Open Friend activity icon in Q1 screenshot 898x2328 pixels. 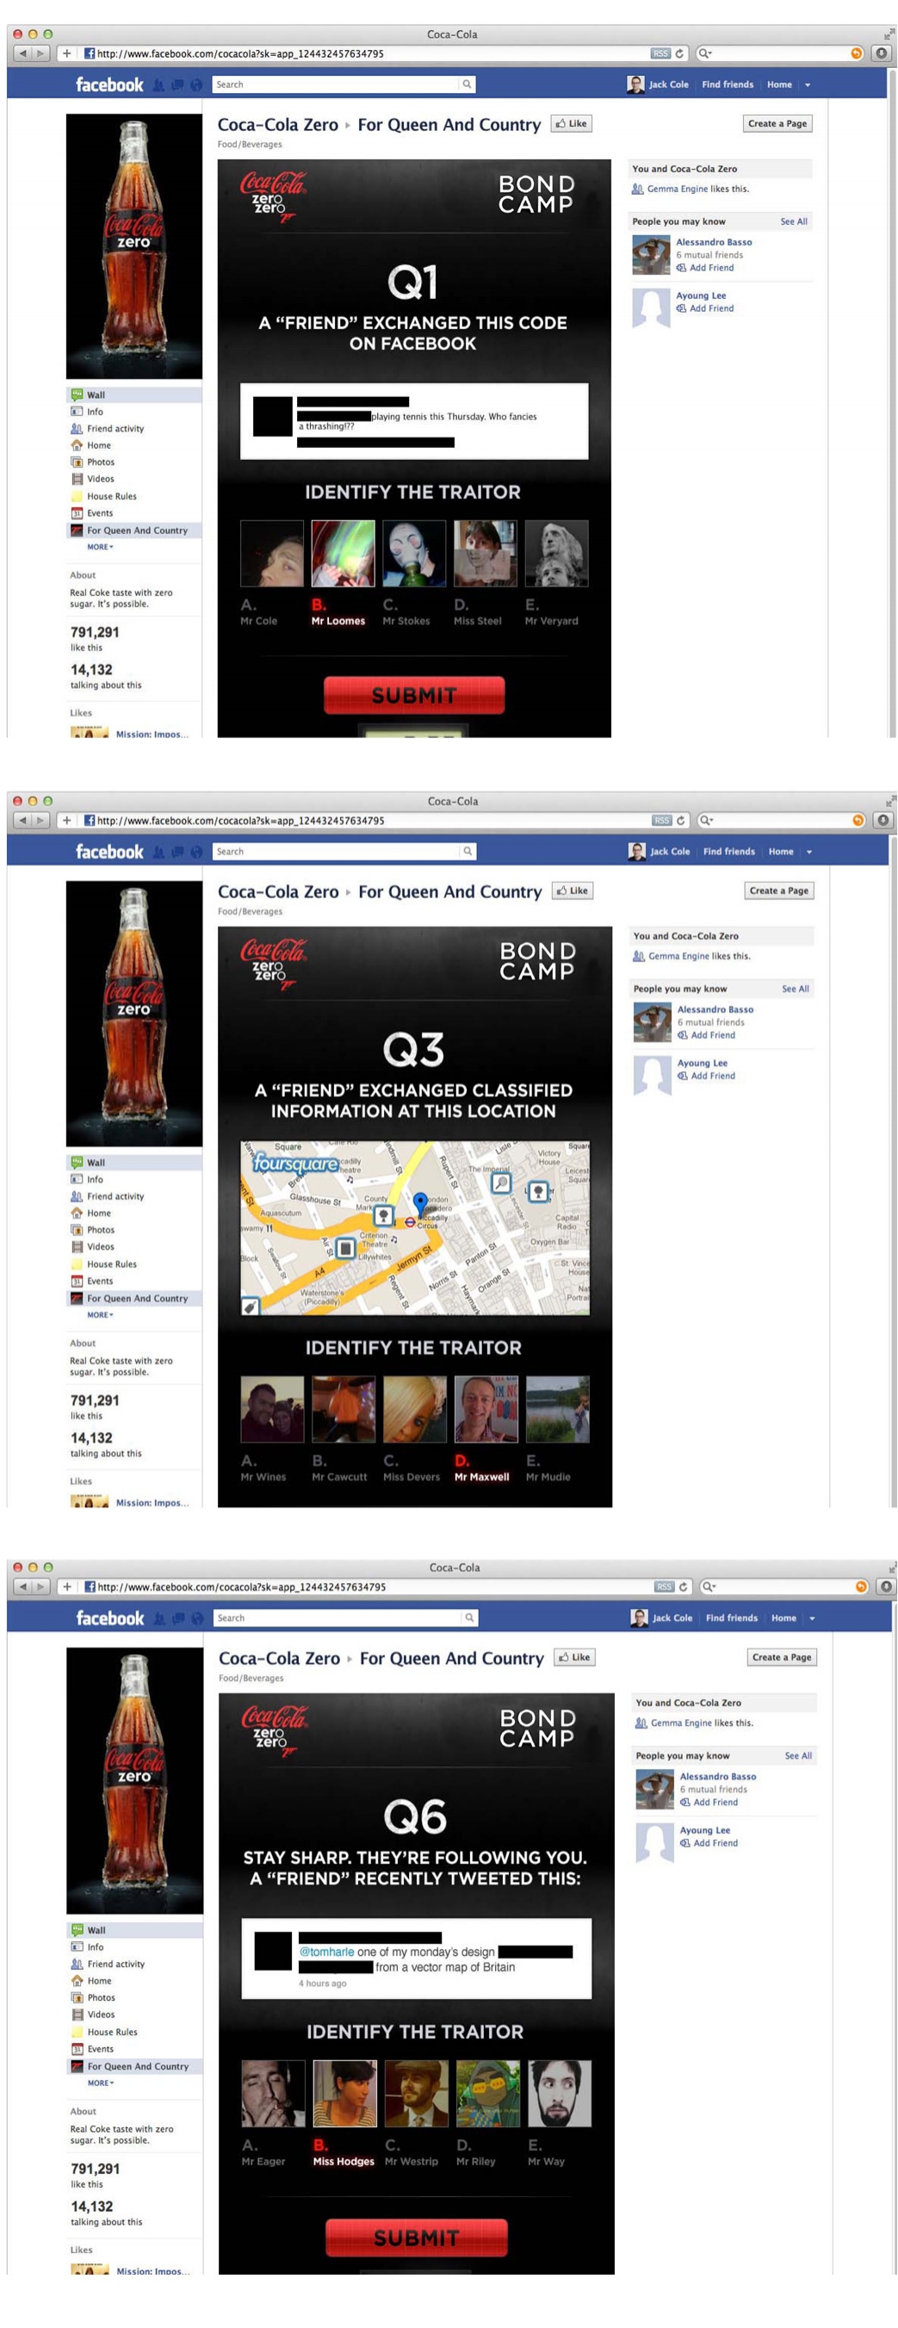coord(77,428)
